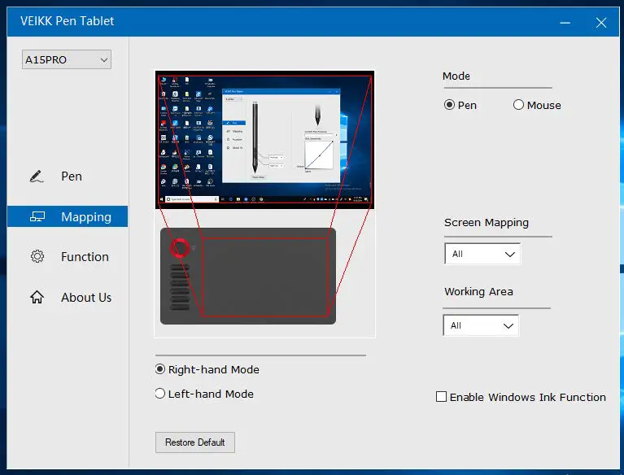Minimize the VEIKK Pen Tablet window
The width and height of the screenshot is (624, 475).
point(565,23)
